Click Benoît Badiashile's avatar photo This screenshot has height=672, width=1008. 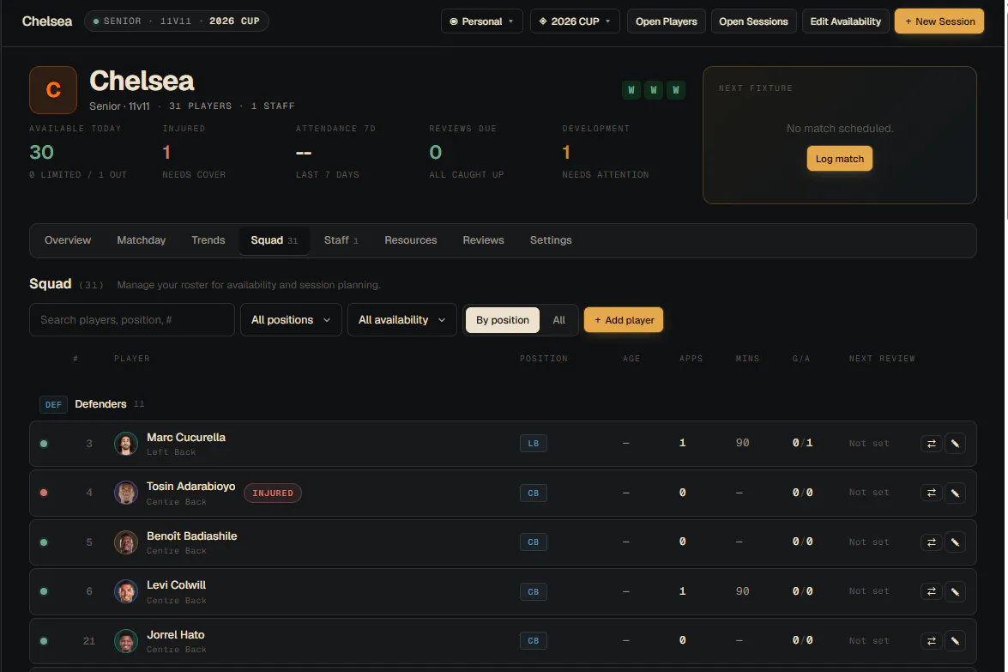126,542
